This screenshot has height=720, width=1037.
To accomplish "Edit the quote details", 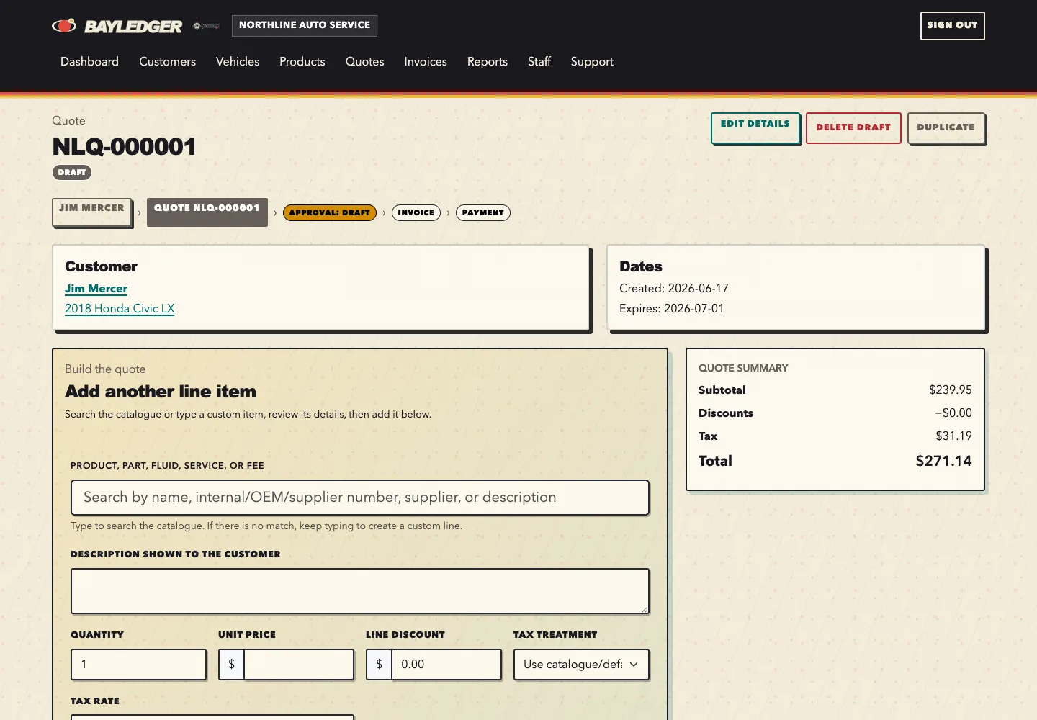I will point(755,127).
